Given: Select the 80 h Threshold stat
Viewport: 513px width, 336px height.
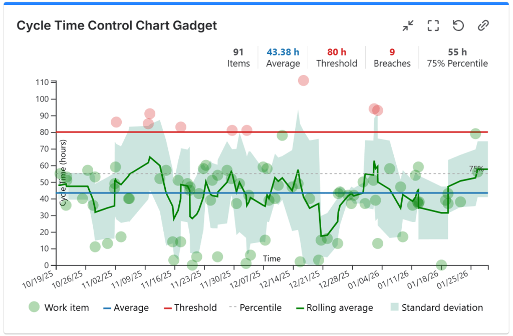Looking at the screenshot, I should (x=337, y=57).
